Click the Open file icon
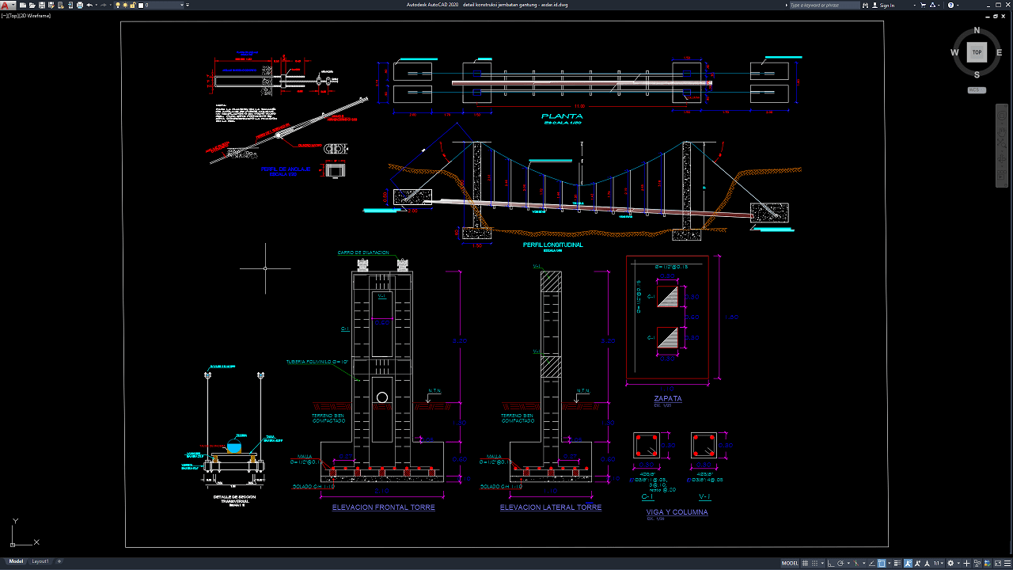The image size is (1013, 570). click(x=31, y=5)
